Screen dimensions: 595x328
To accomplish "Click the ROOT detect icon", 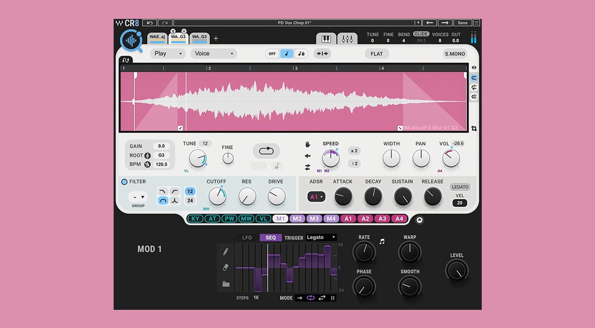I will point(148,156).
